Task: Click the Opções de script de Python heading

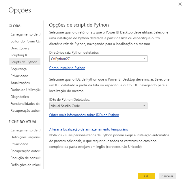Action: point(79,25)
